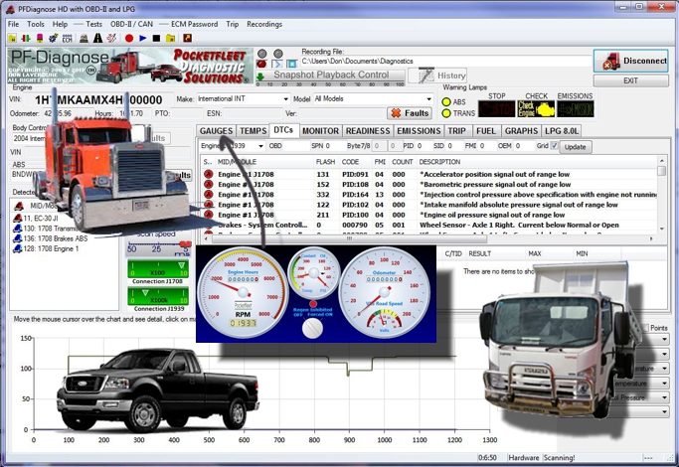Select 136: 1708 Brakes ABS module
Screen dimensions: 679x467
51,238
